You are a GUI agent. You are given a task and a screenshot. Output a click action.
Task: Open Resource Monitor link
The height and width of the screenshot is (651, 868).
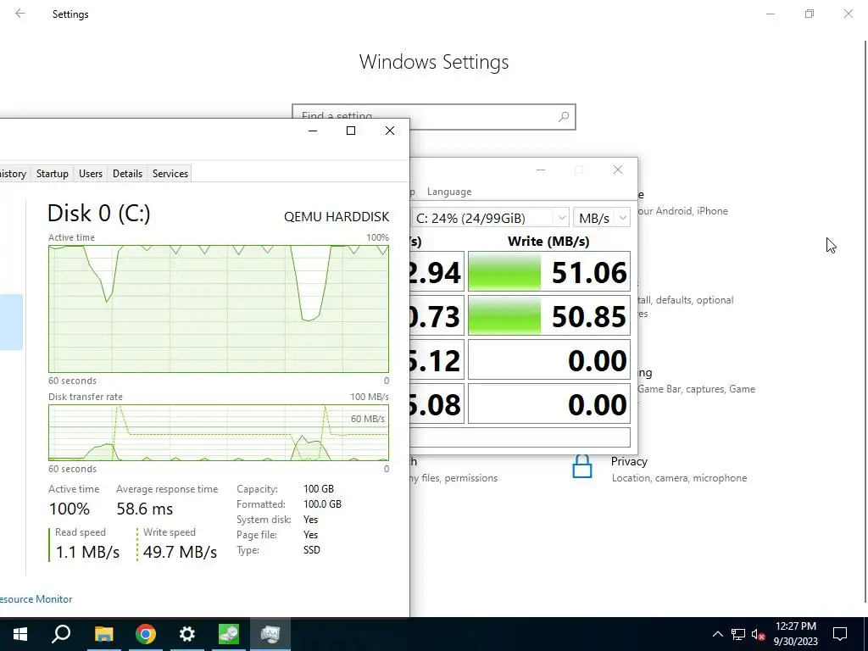[x=36, y=599]
